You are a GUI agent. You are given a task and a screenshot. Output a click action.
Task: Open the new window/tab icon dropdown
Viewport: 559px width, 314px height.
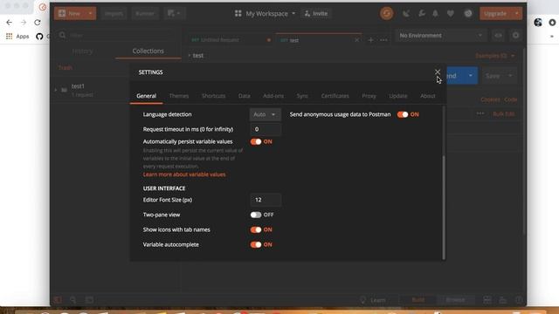tap(175, 14)
